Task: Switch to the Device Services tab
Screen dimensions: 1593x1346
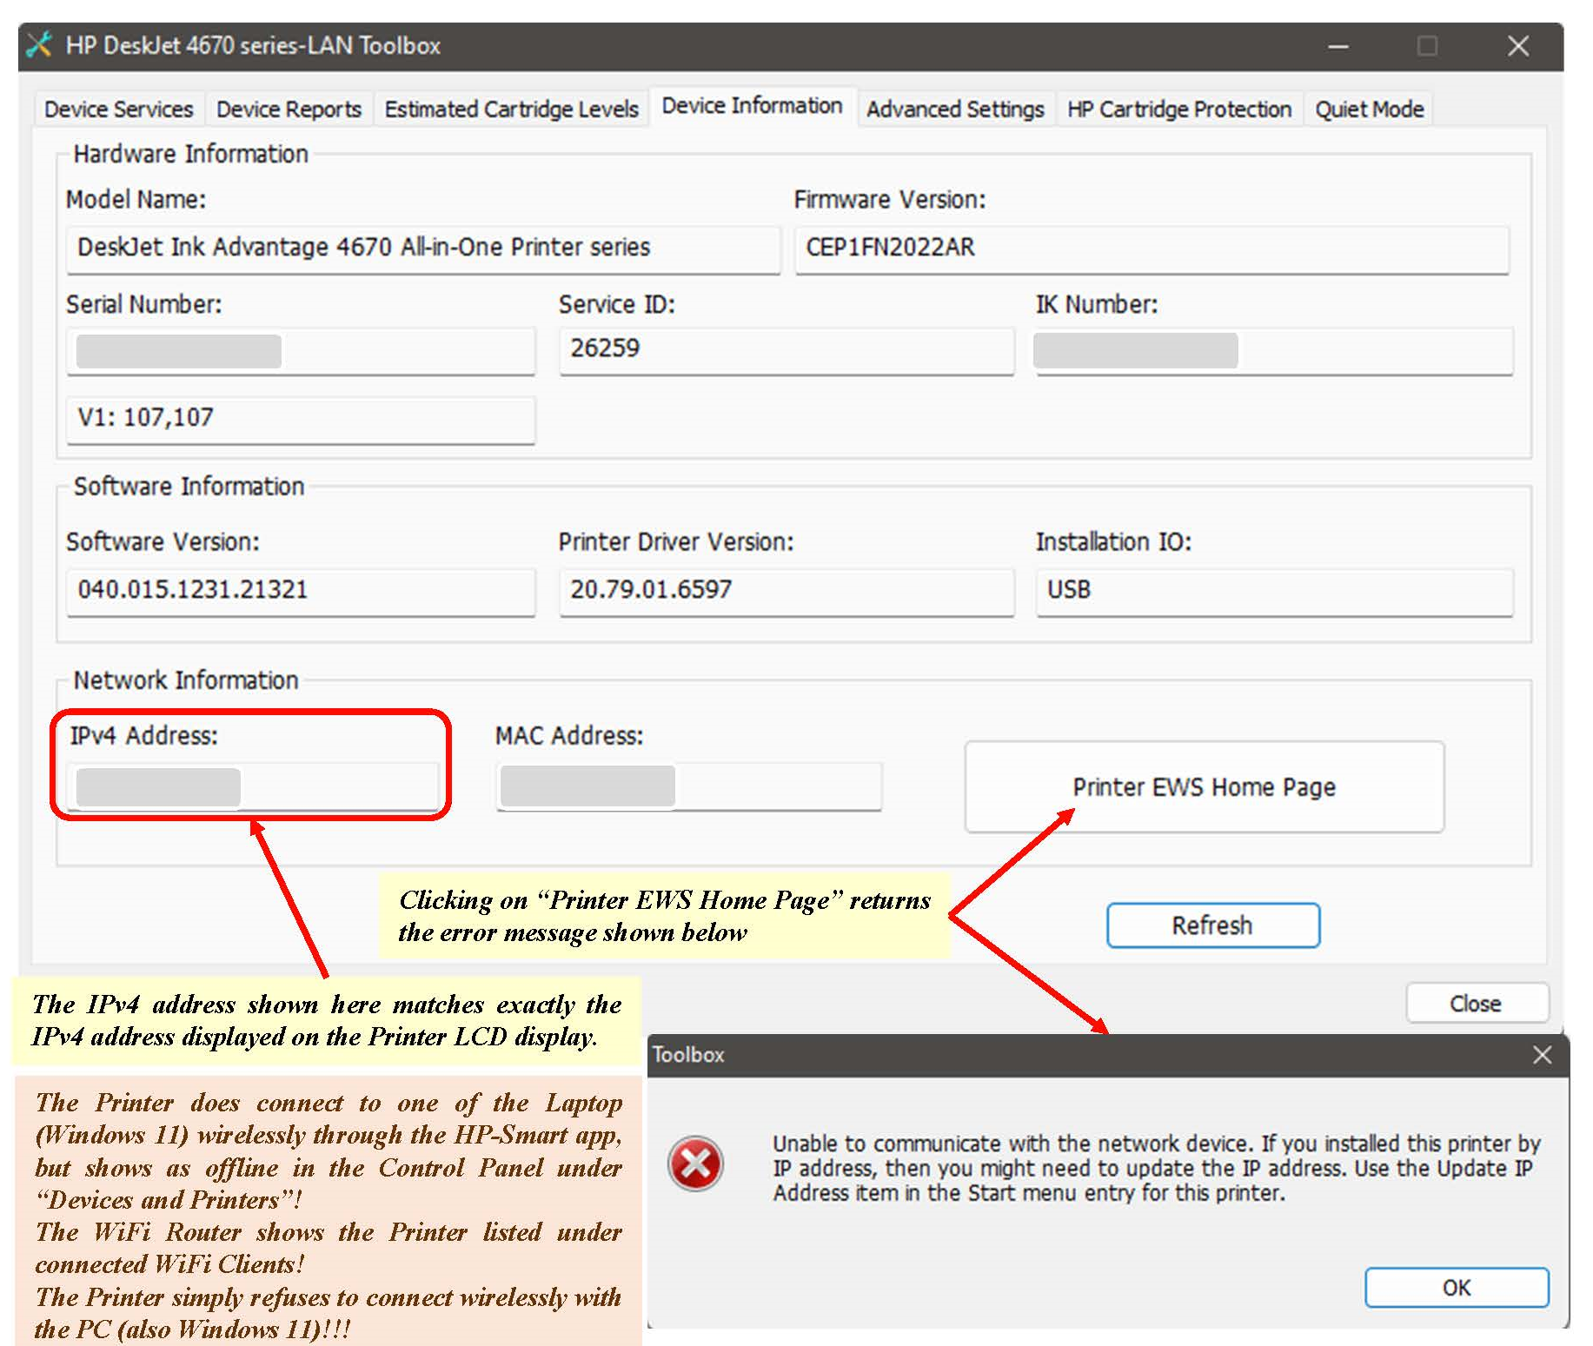Action: [x=119, y=109]
